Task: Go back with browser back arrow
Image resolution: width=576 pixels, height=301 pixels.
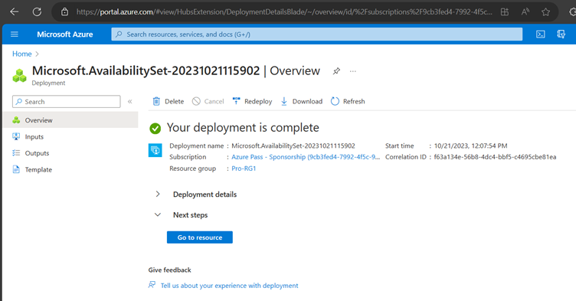Action: click(x=14, y=11)
